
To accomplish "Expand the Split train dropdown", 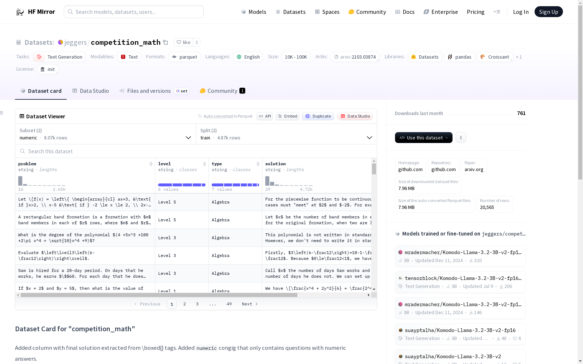I will (286, 134).
